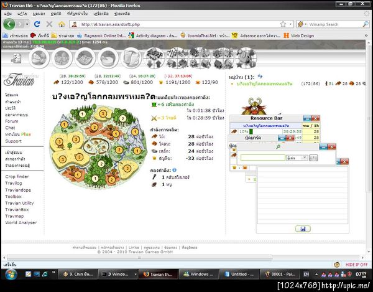Viewport: 373px width, 292px height.
Task: Open the Travian Utility sidebar link
Action: click(19, 203)
